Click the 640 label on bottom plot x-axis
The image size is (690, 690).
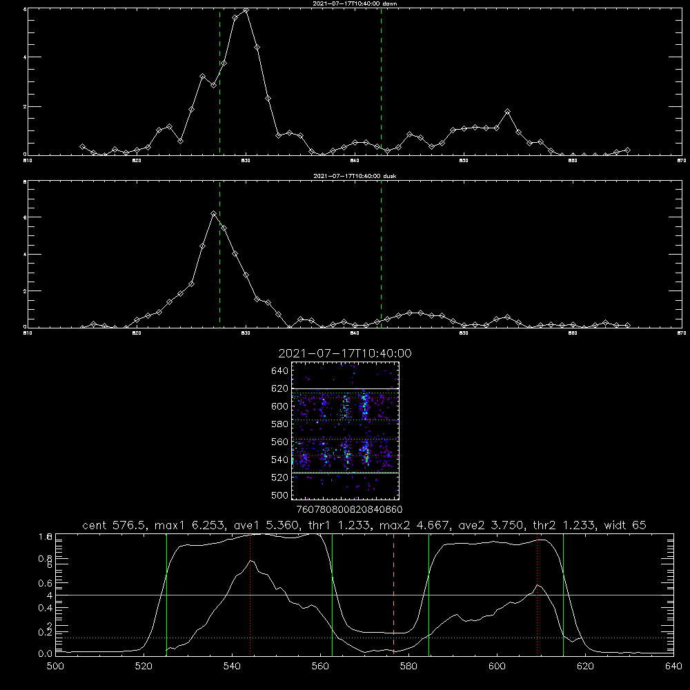(673, 667)
